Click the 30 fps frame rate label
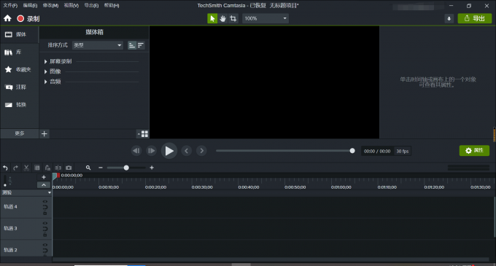 (x=403, y=152)
